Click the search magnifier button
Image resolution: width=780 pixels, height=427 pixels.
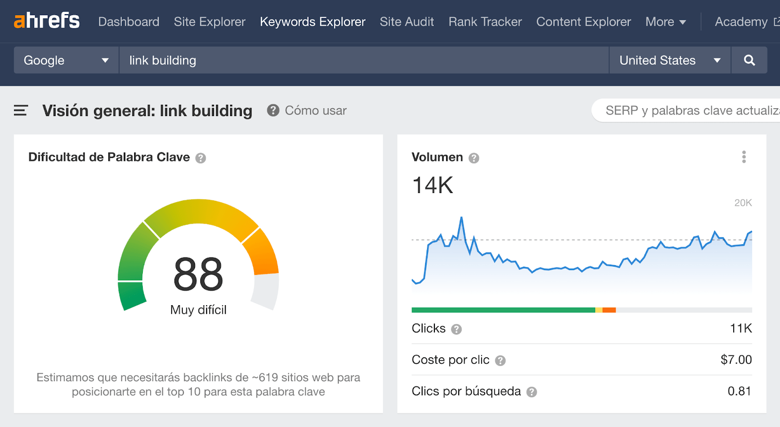[749, 60]
